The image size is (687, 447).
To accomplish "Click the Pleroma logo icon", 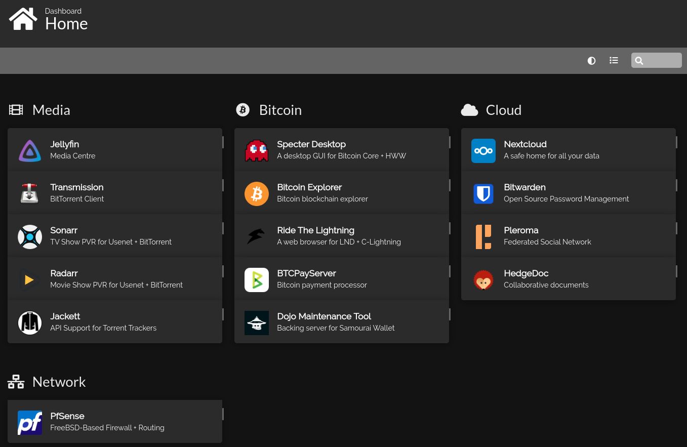I will (x=483, y=236).
